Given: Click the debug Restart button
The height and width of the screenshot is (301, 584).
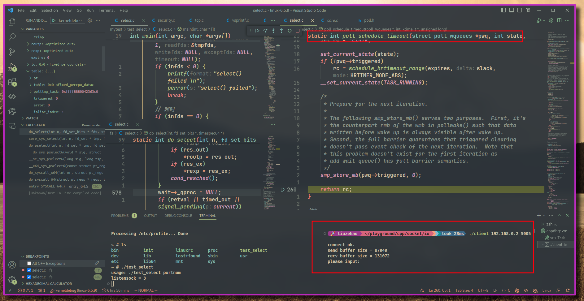Looking at the screenshot, I should (x=290, y=31).
